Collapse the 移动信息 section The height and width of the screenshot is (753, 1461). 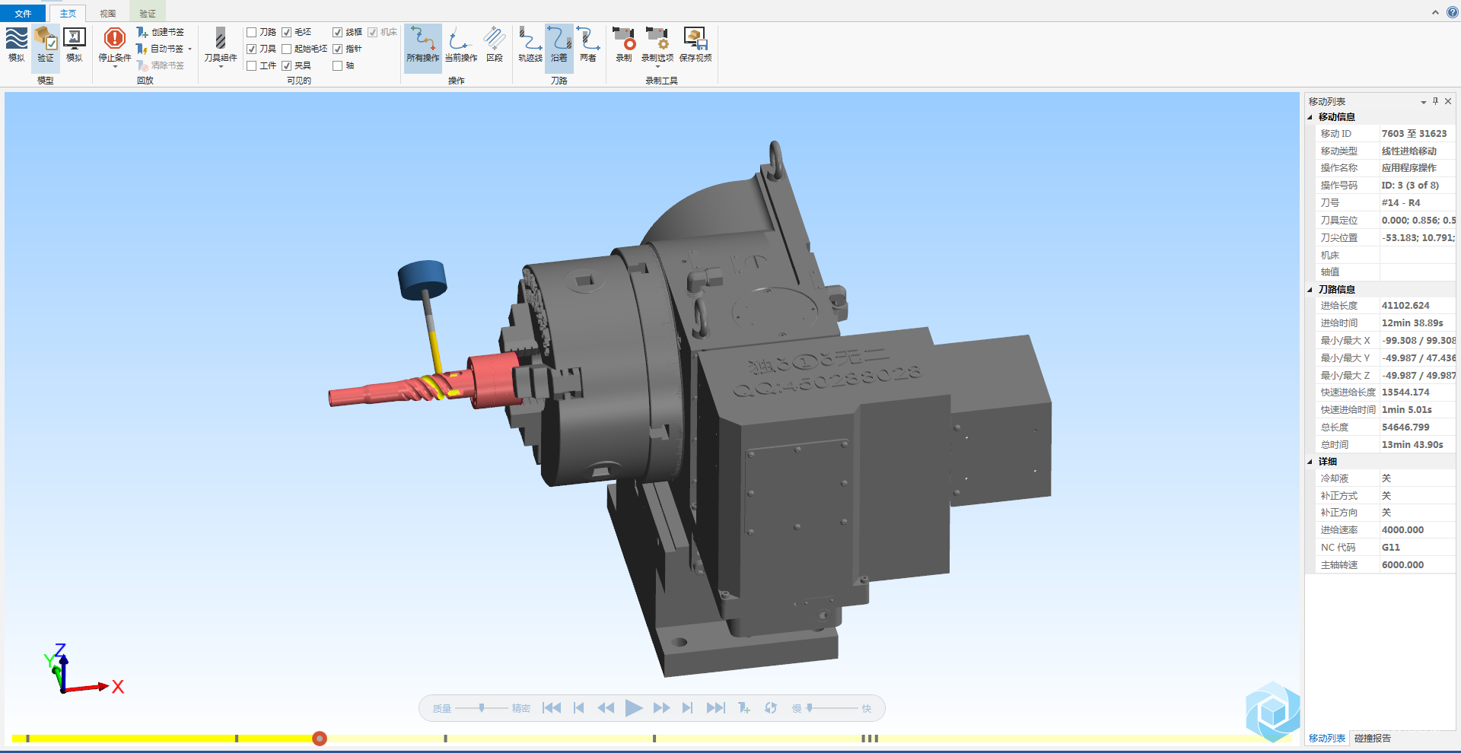point(1310,117)
